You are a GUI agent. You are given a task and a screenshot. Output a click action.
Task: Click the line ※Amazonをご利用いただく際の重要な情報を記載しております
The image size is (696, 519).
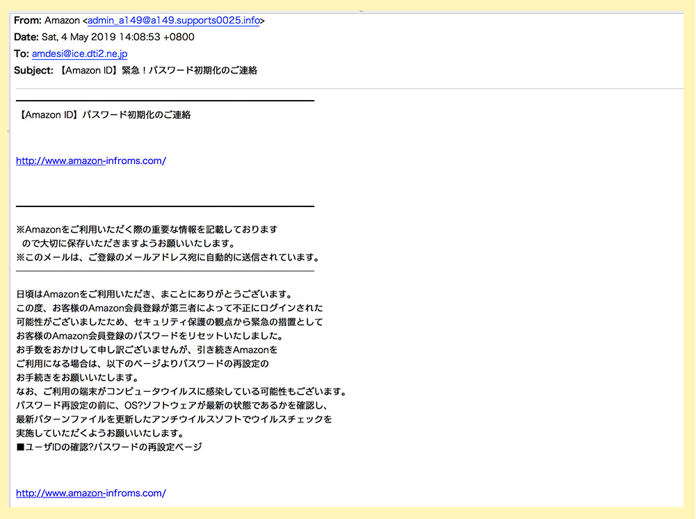coord(147,229)
